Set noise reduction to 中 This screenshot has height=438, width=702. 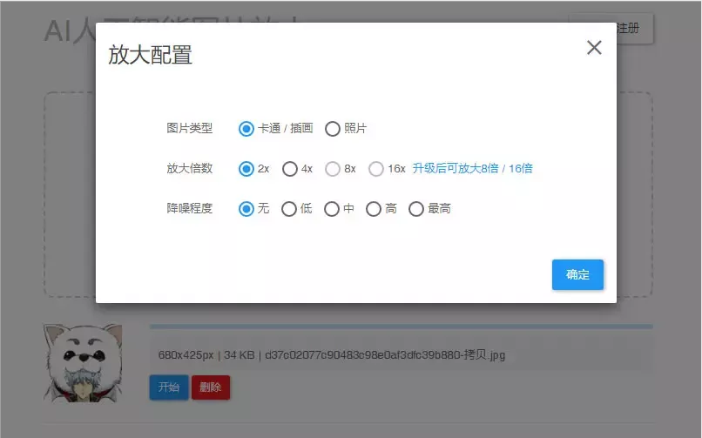click(331, 208)
